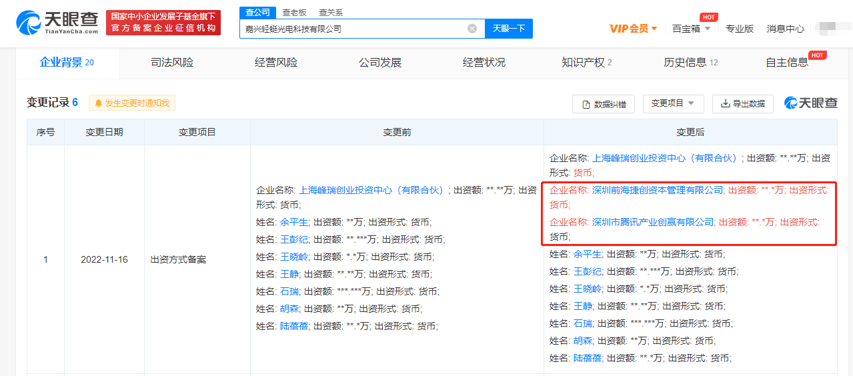Open 王彭纪 link in 变更前 column
Image resolution: width=853 pixels, height=376 pixels.
click(294, 239)
